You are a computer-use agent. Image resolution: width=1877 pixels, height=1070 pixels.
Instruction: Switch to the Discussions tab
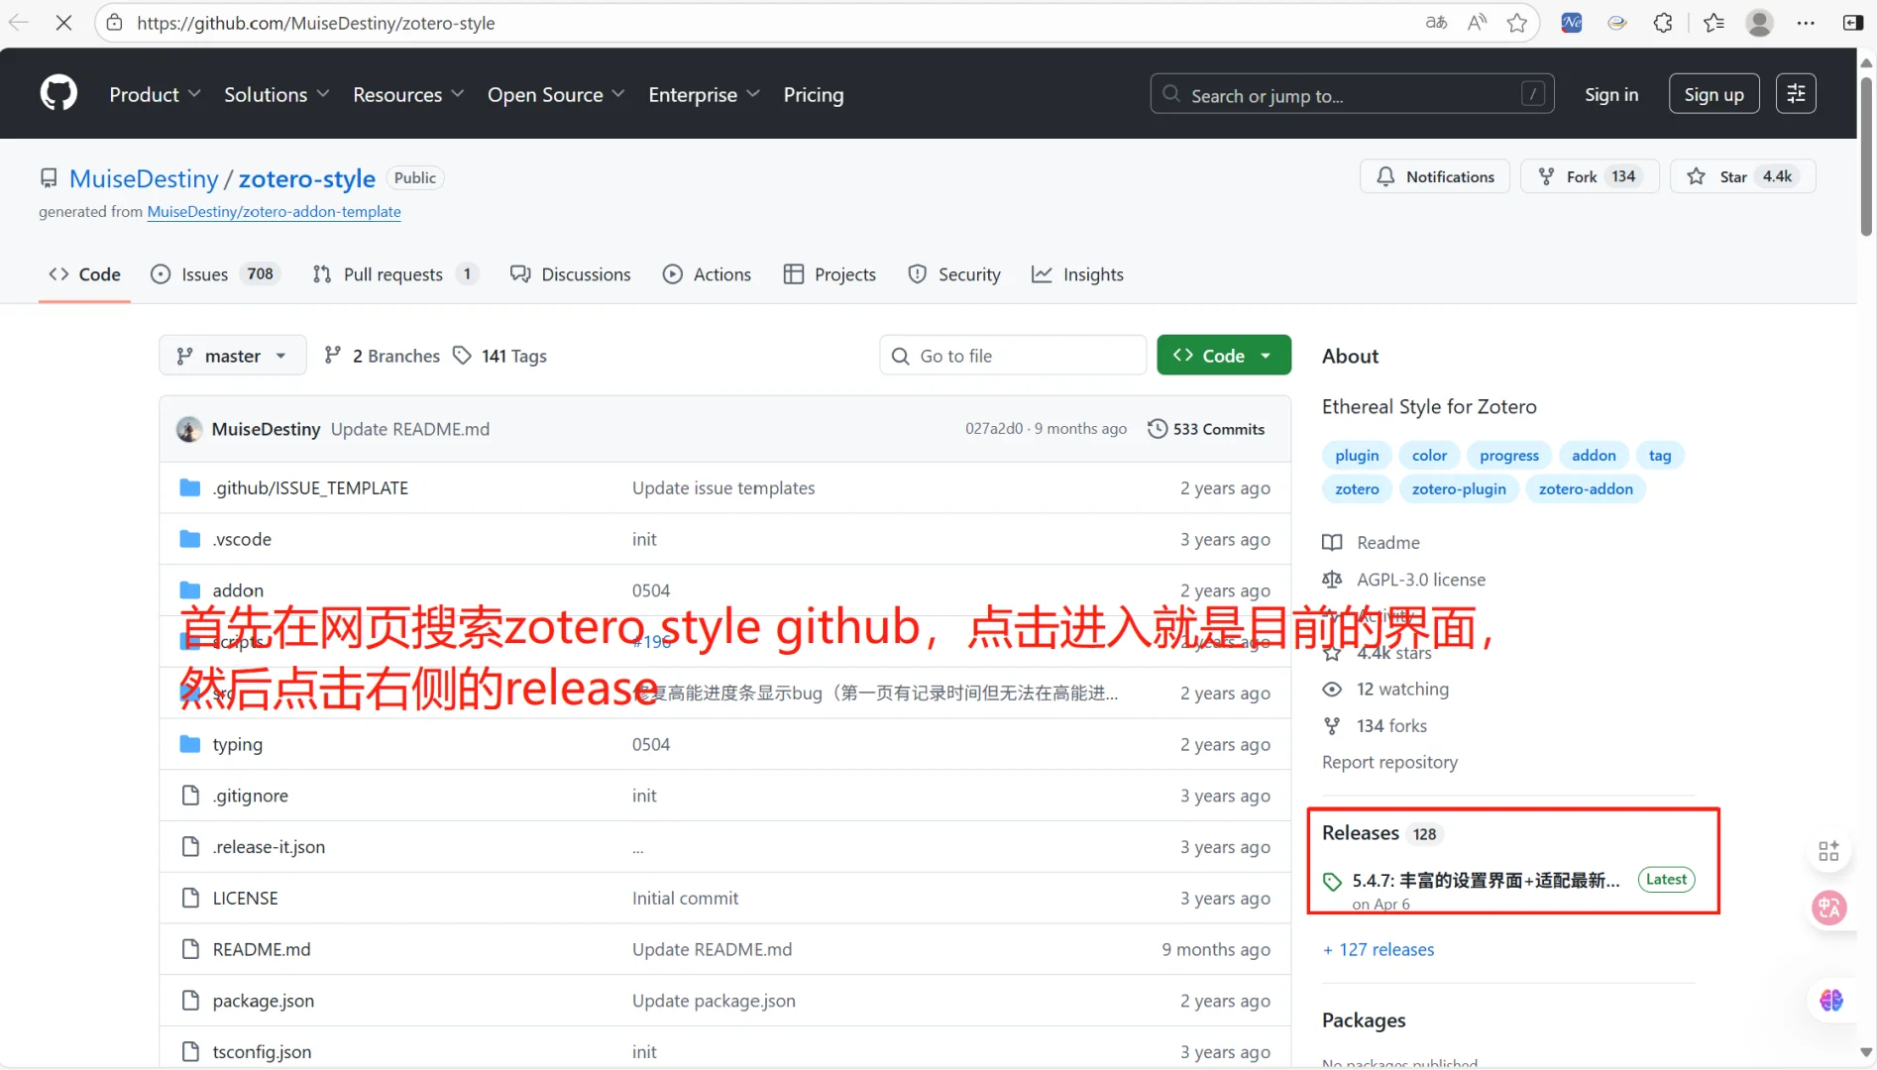570,274
